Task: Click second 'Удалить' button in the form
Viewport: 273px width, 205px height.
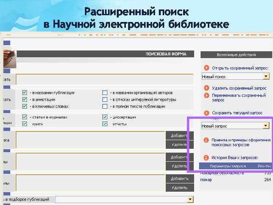Action: click(180, 166)
